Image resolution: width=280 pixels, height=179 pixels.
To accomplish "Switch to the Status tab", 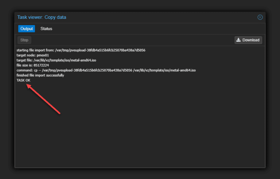I will point(46,29).
